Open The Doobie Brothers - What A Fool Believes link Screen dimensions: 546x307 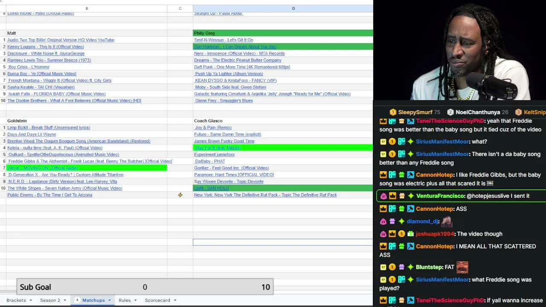(x=74, y=101)
